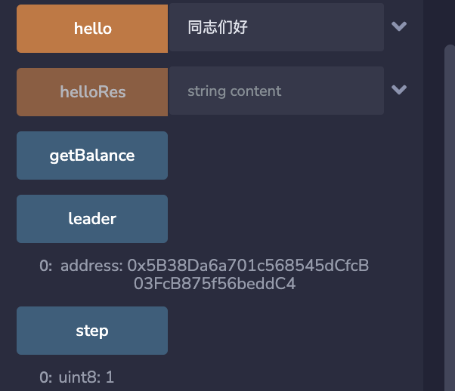Click the uint8 type label under step
The image size is (455, 391).
[79, 377]
